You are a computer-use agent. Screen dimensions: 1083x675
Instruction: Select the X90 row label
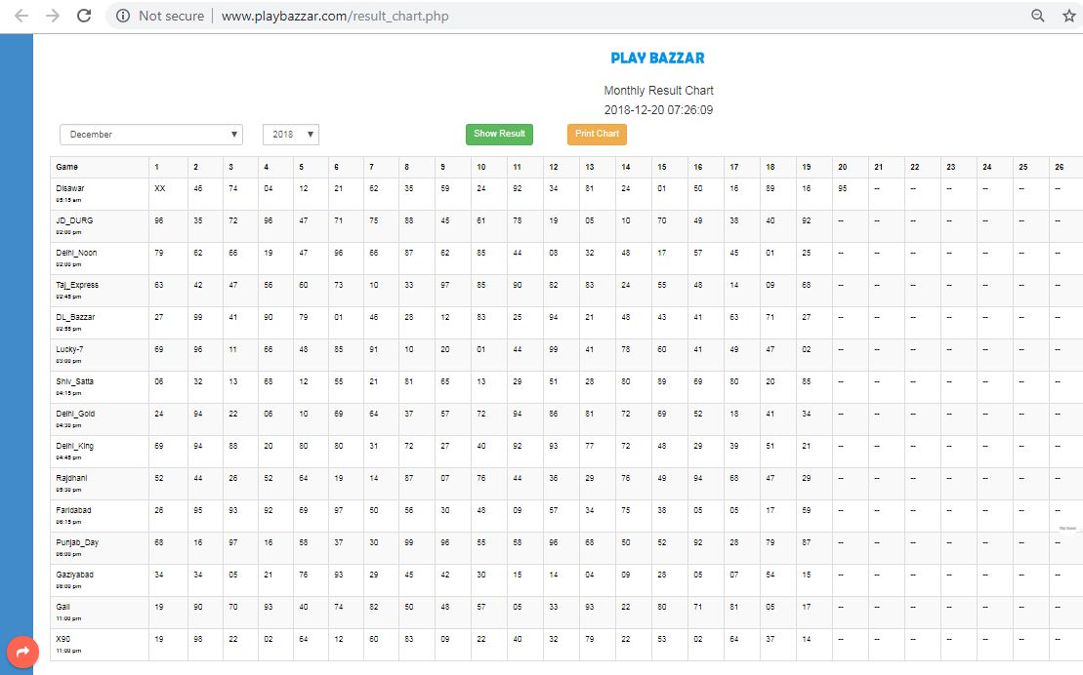tap(62, 639)
